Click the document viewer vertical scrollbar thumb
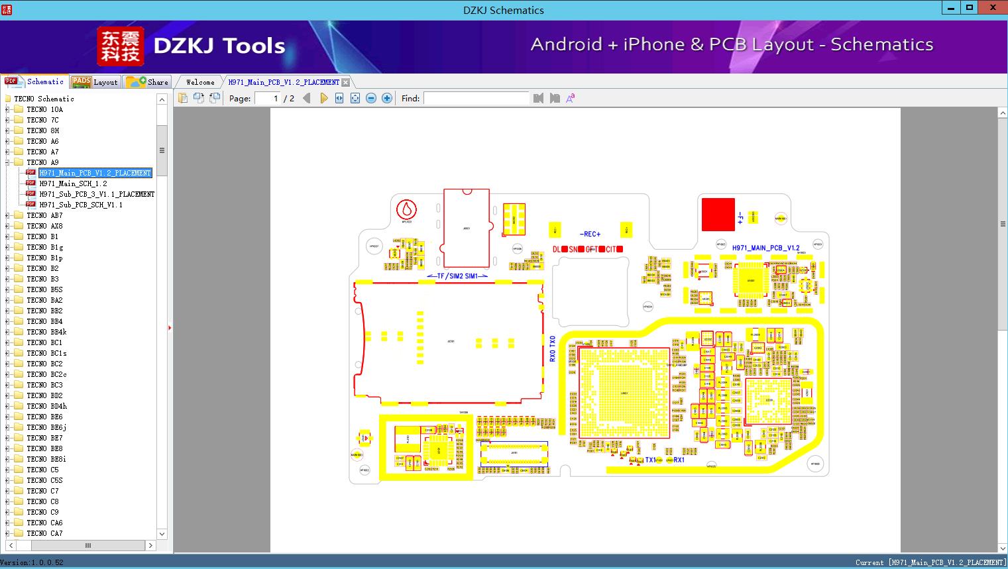The width and height of the screenshot is (1008, 569). pyautogui.click(x=1003, y=224)
